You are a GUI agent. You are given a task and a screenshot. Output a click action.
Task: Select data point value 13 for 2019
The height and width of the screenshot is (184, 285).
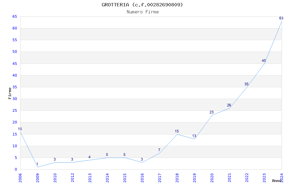pyautogui.click(x=194, y=136)
